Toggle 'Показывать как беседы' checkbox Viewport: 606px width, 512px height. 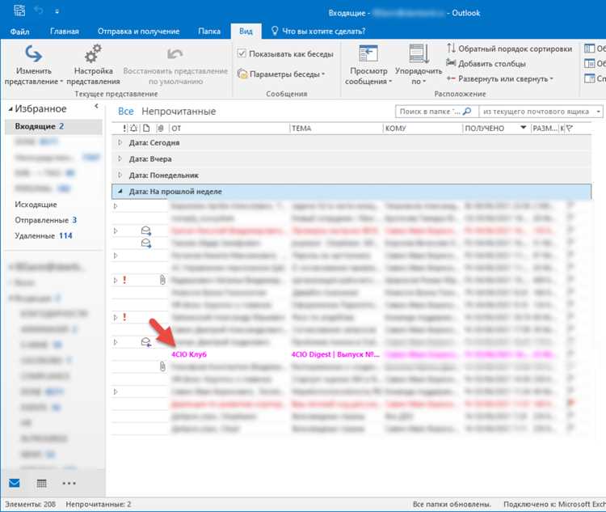242,53
